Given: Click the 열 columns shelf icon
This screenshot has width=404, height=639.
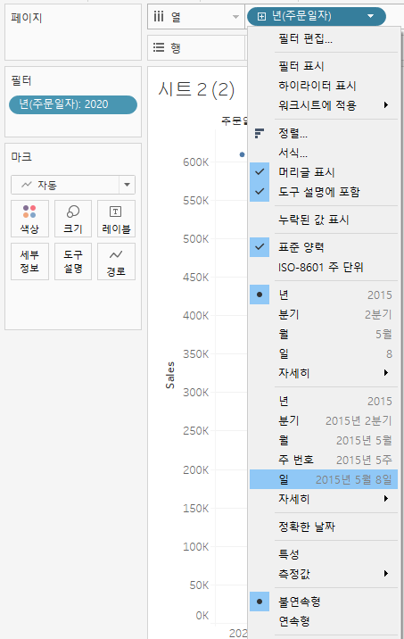Looking at the screenshot, I should coord(159,17).
